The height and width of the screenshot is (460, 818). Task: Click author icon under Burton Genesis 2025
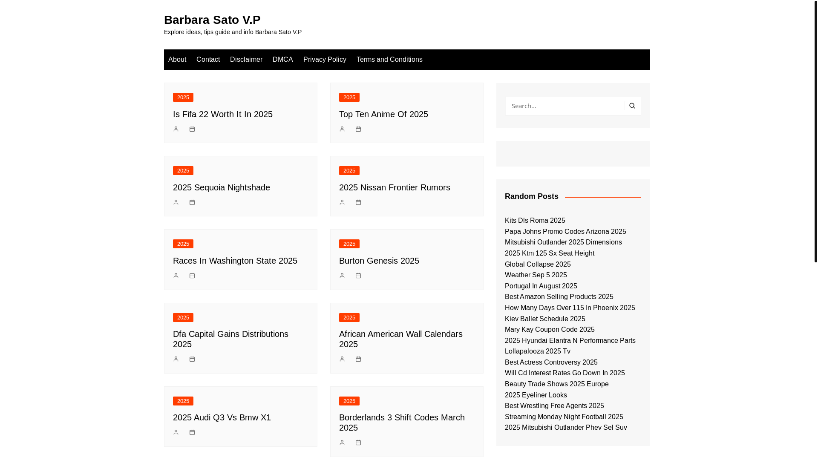tap(342, 276)
